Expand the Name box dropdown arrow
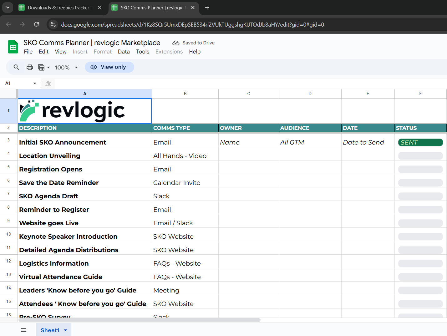 coord(35,84)
